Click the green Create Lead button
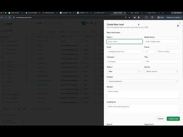Screen dimensions: 183x137 (x=173, y=119)
